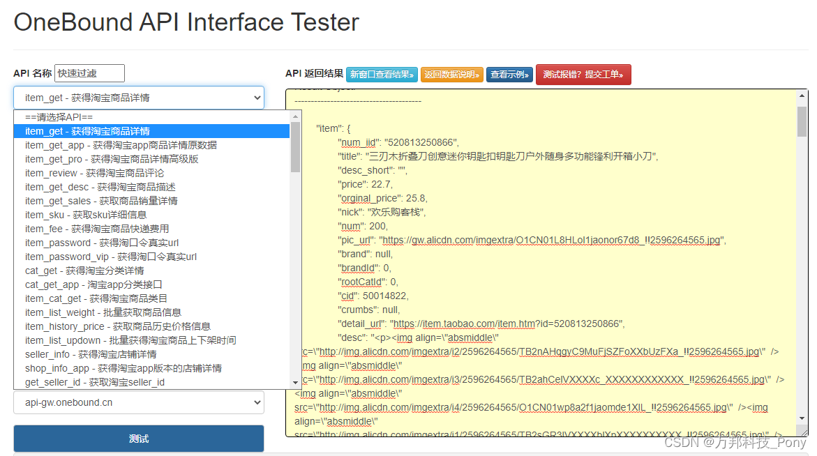Image resolution: width=817 pixels, height=456 pixels.
Task: Click the result textarea scroll up arrow
Action: [x=802, y=96]
